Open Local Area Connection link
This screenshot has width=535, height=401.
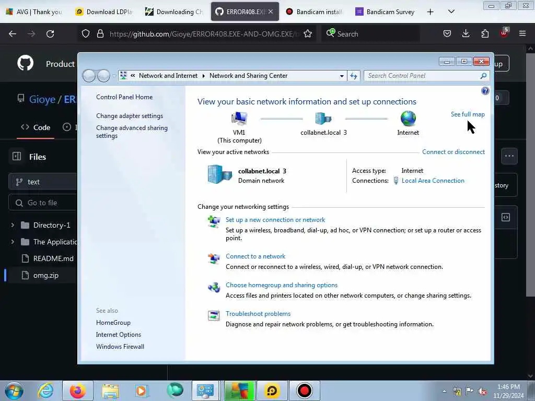click(433, 180)
